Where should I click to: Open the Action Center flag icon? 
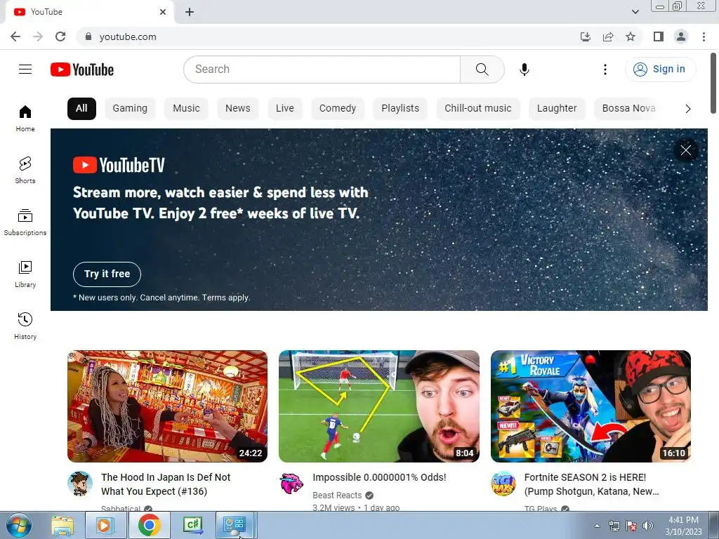click(631, 526)
